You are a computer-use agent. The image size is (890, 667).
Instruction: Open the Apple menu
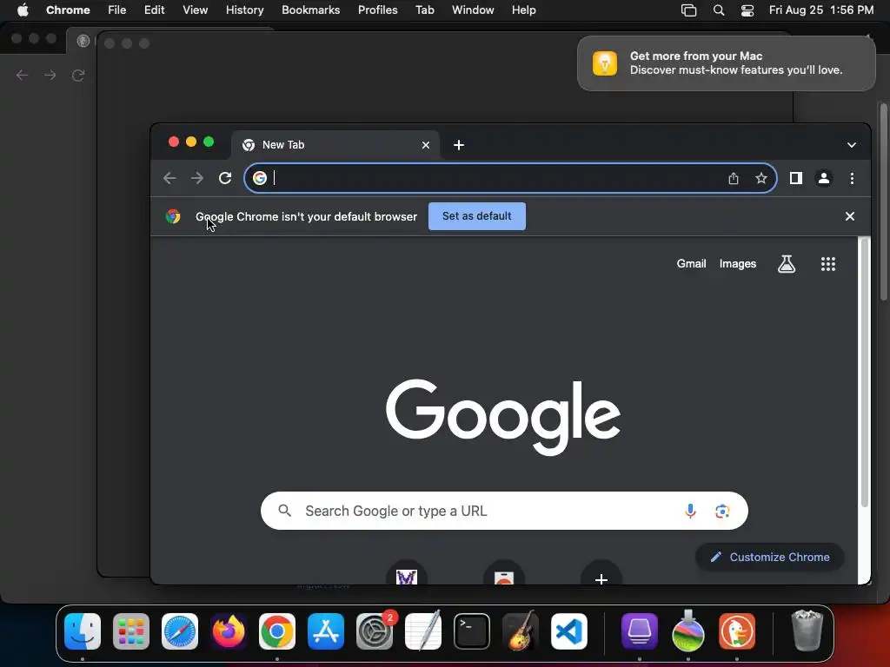pos(23,10)
